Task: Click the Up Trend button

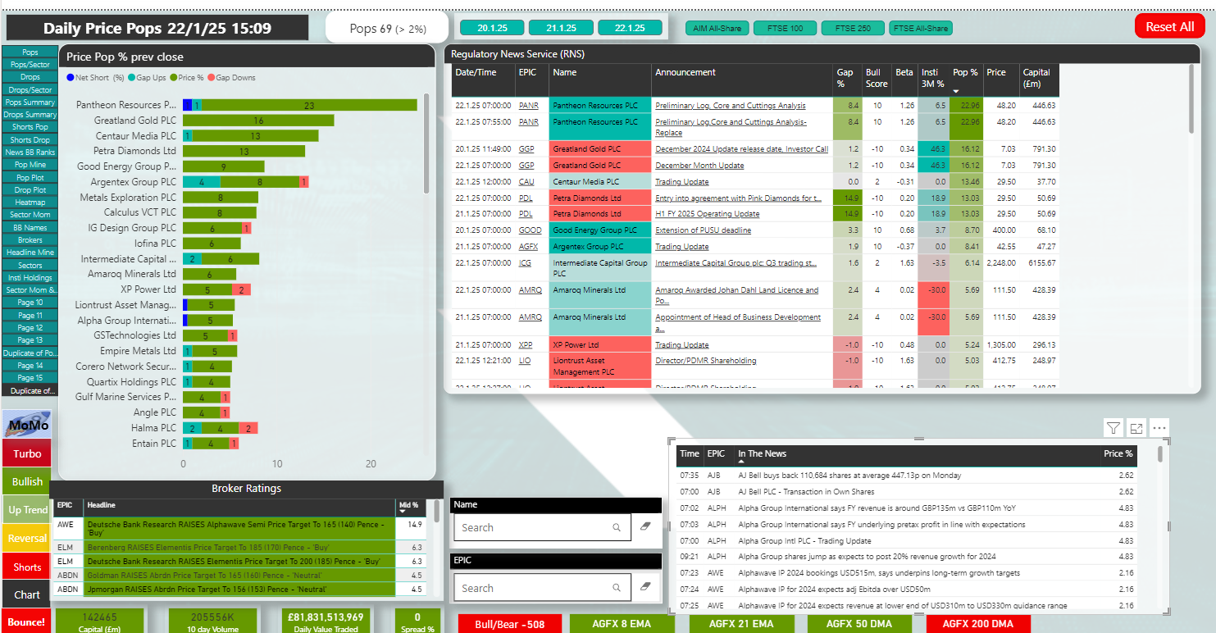Action: 27,510
